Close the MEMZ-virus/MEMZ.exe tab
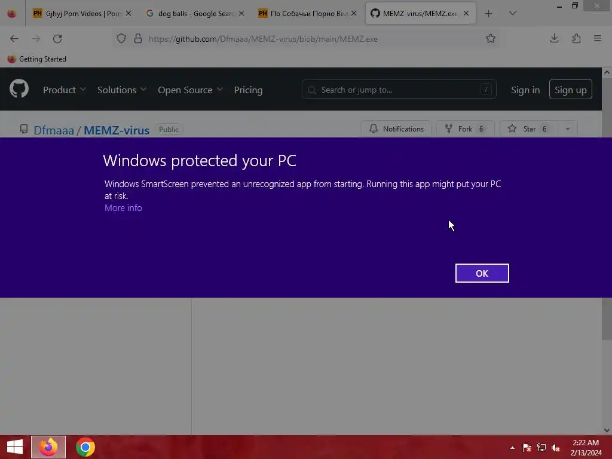The width and height of the screenshot is (612, 459). tap(466, 13)
